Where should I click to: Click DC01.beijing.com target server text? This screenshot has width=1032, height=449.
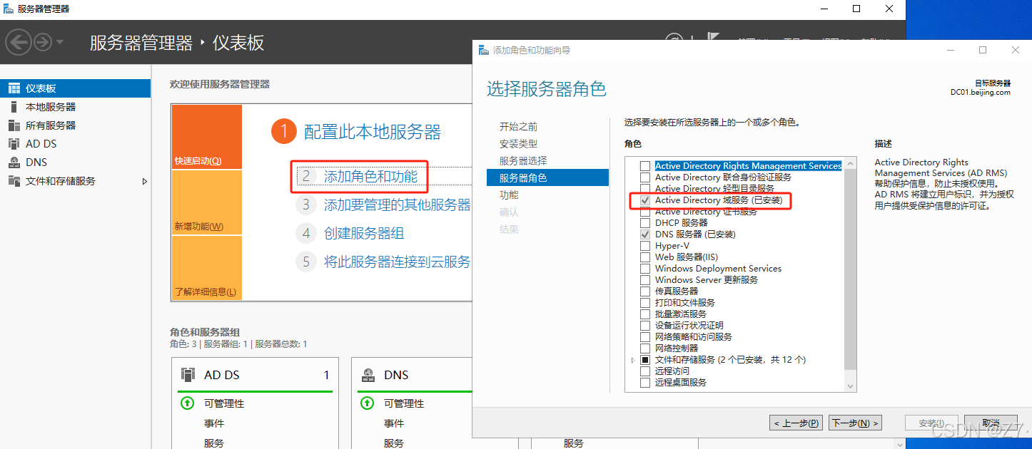click(x=981, y=92)
